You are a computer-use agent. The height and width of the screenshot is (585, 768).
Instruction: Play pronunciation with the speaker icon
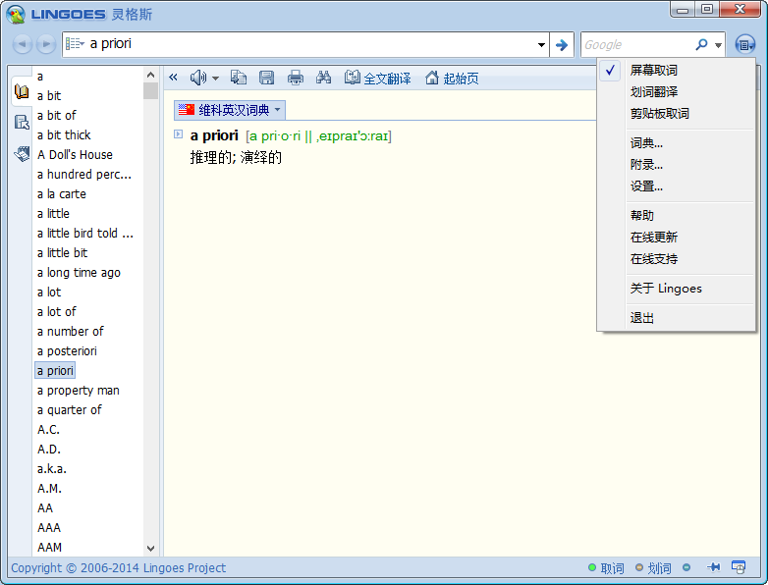pyautogui.click(x=197, y=78)
